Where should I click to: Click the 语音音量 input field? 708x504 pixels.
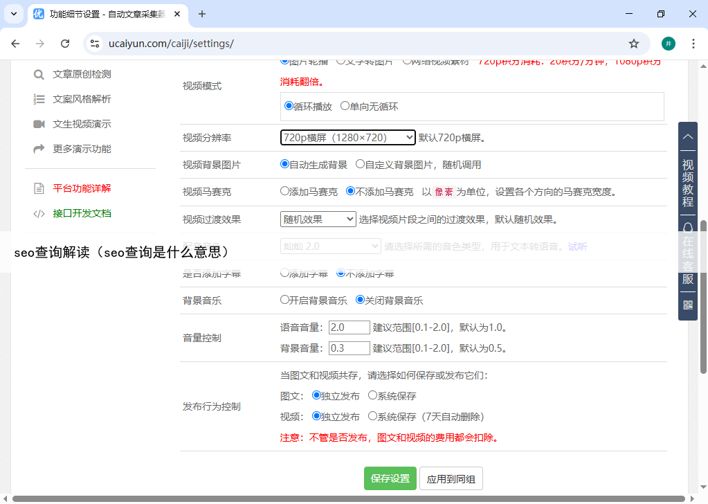[x=350, y=327]
